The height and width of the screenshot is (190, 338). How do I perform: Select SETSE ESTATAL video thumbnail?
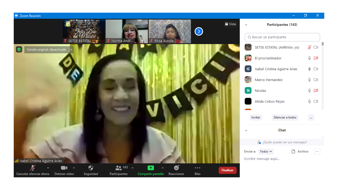tap(84, 31)
